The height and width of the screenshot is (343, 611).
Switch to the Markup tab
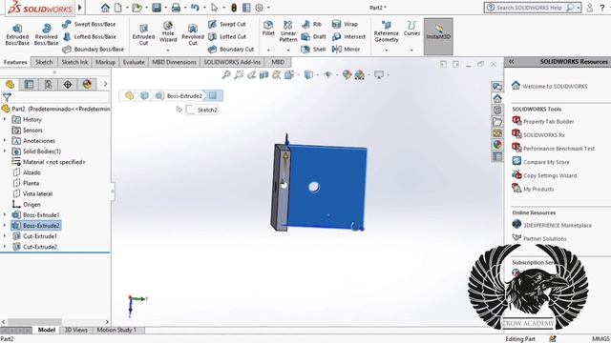click(x=105, y=62)
